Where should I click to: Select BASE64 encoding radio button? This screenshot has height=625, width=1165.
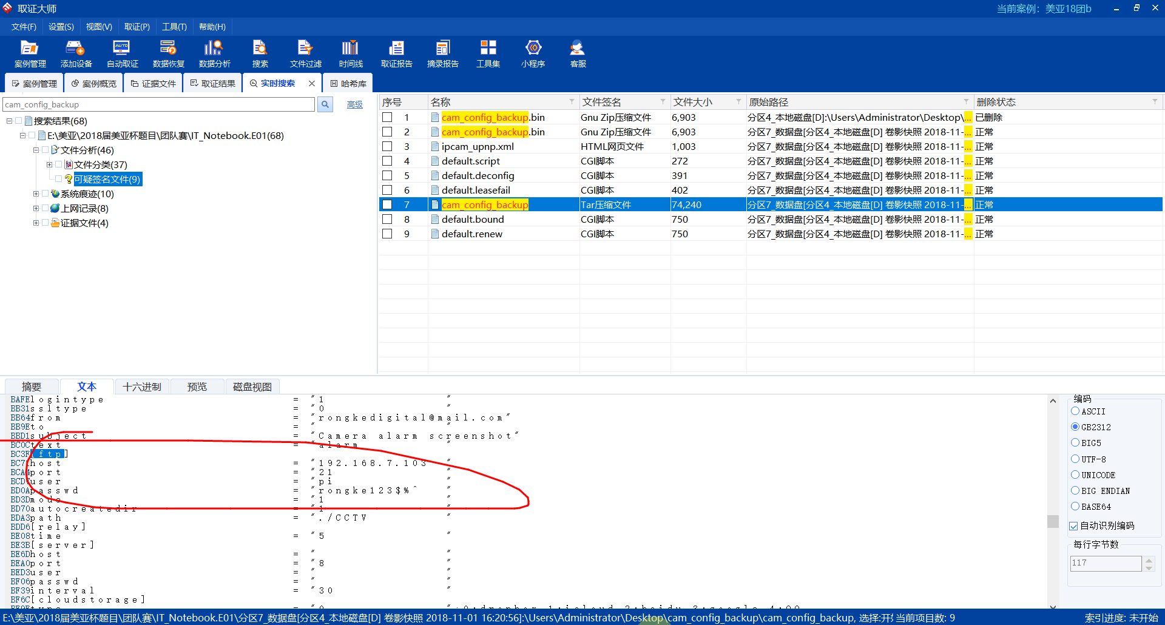pos(1075,506)
